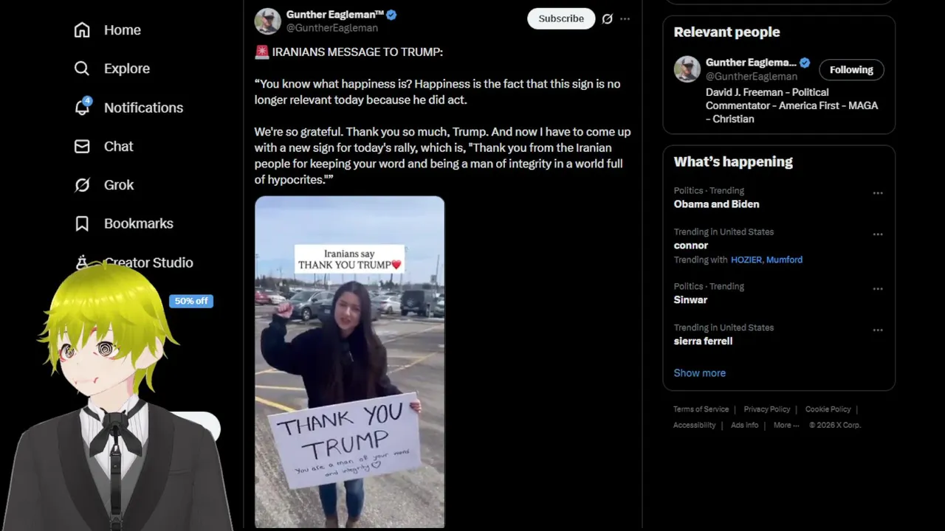Open options for the Sinwar trend
Screen dimensions: 945x531
click(x=877, y=289)
